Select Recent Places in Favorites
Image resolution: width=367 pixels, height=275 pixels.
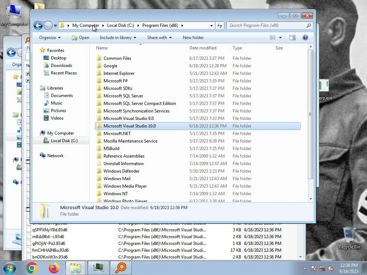(64, 73)
